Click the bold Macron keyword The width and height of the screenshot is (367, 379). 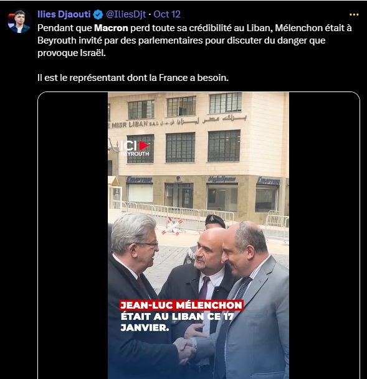click(x=111, y=28)
